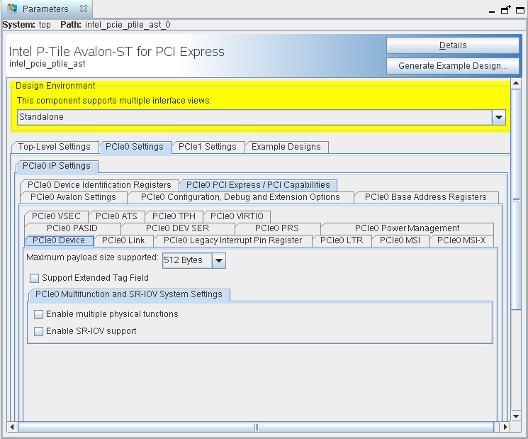Open PCIe0 Device Identification Registers tab
The image size is (528, 439).
(99, 185)
